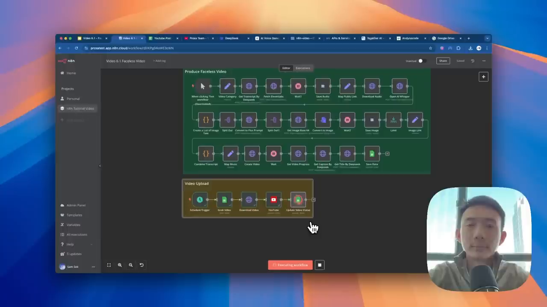Select the Combine Transcript node

pyautogui.click(x=206, y=153)
